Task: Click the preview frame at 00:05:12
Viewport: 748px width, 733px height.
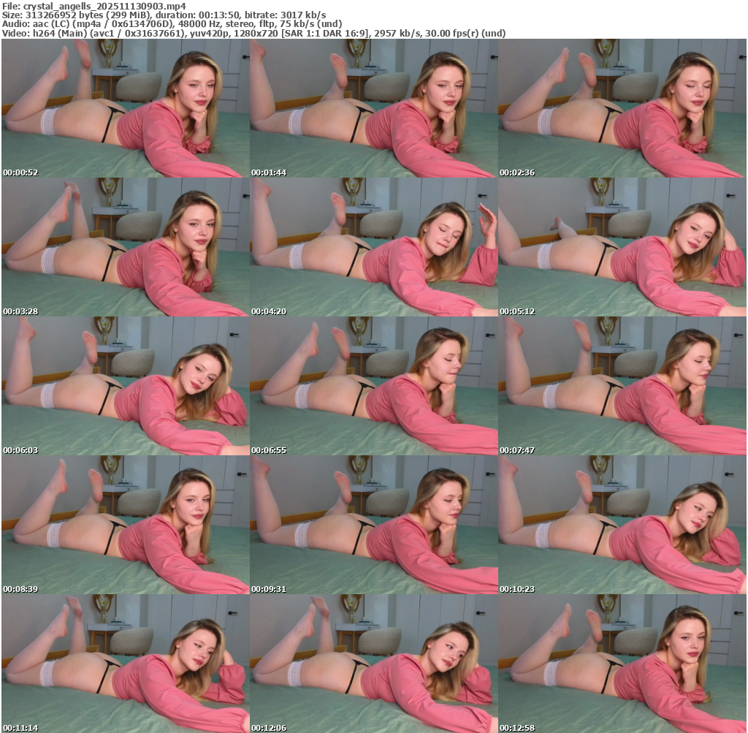Action: (622, 247)
